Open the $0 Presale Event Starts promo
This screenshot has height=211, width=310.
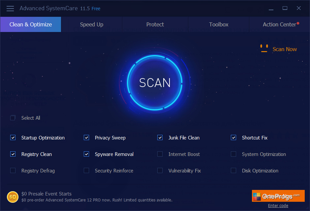(x=46, y=194)
